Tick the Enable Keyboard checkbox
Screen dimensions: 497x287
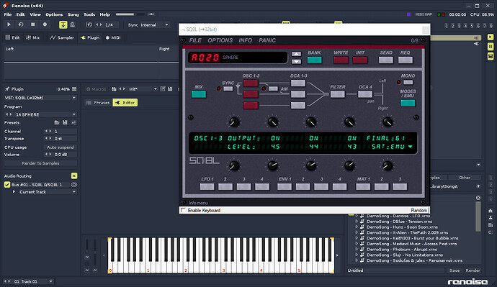pos(183,210)
